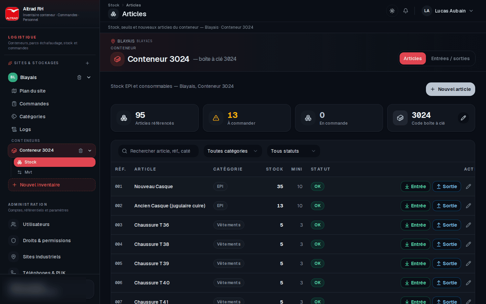Viewport: 486px width, 304px height.
Task: Open the notifications bell
Action: (406, 11)
